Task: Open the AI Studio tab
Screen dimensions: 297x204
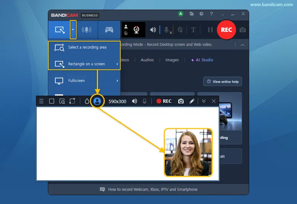Action: [x=202, y=60]
